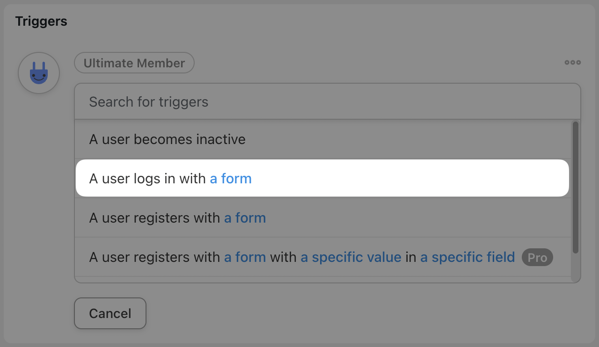
Task: Click the scrollbar track below the thumb
Action: [x=576, y=267]
